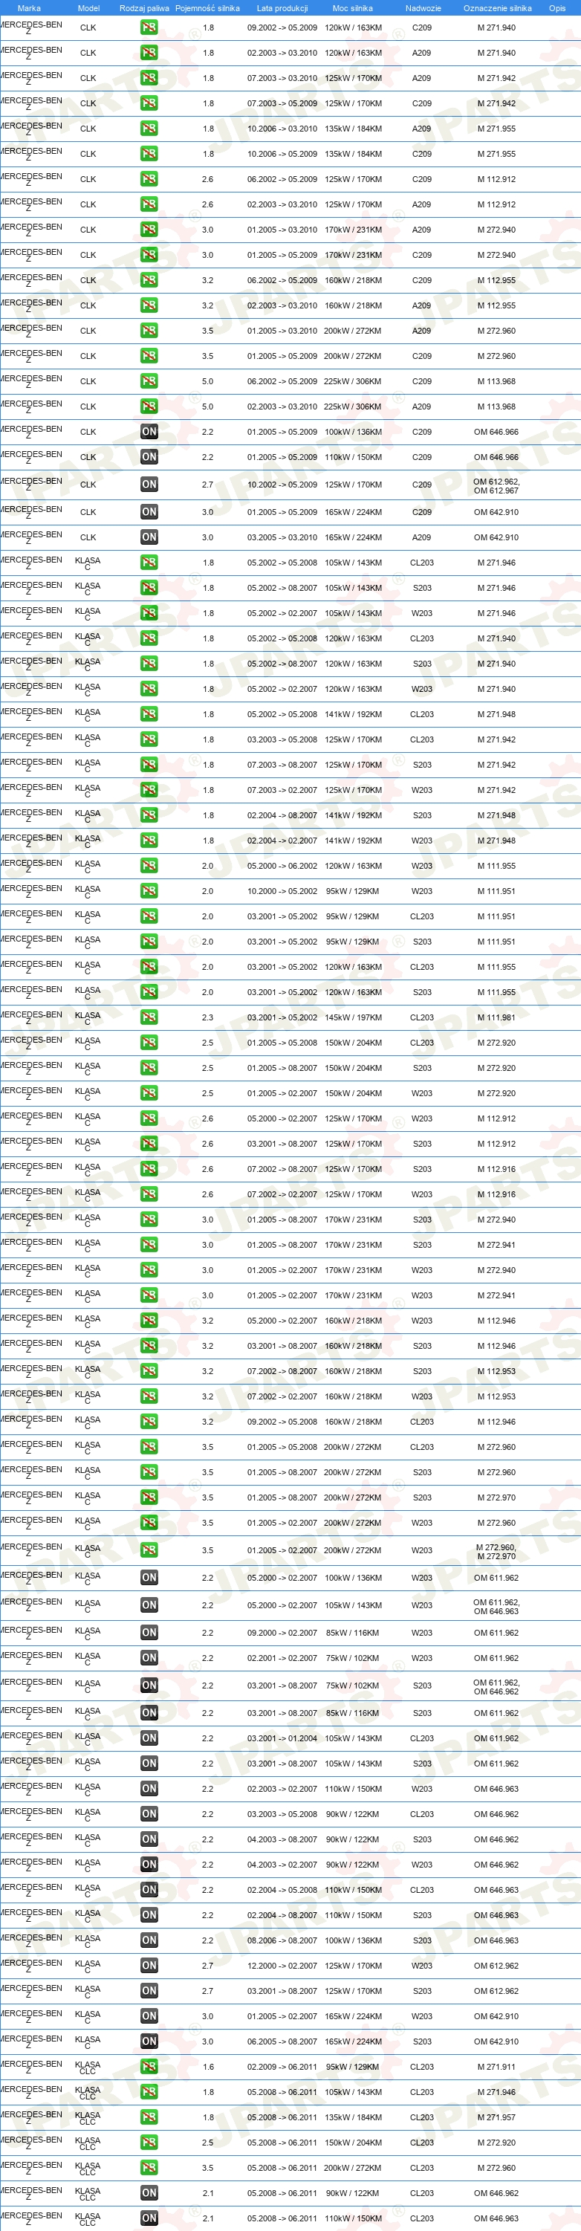Click the Lata produkcji column header
Screen dimensions: 581x2231
[282, 7]
